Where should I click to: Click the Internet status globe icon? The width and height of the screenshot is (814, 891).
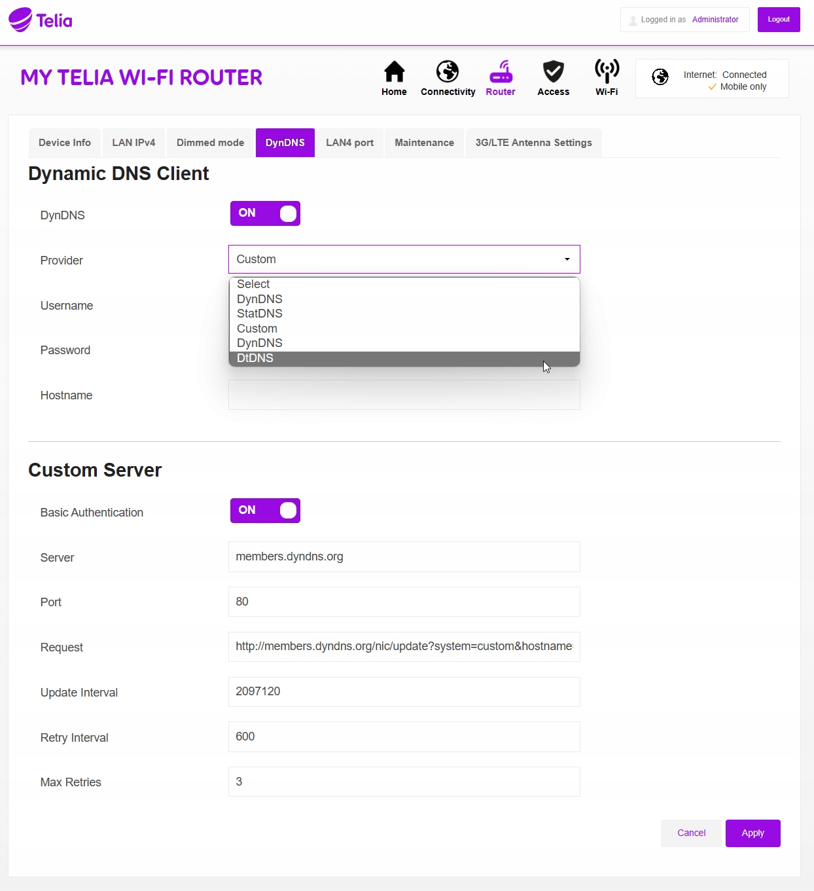660,77
